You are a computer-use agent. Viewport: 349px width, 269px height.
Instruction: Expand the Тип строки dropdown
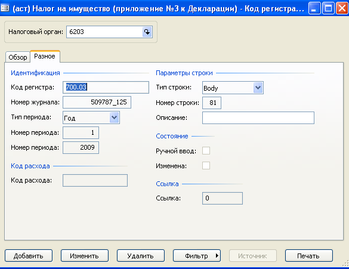258,88
